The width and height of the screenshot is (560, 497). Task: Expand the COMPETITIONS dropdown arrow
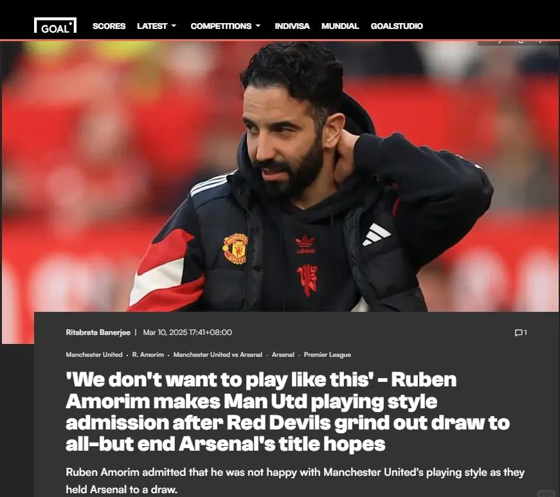point(258,26)
